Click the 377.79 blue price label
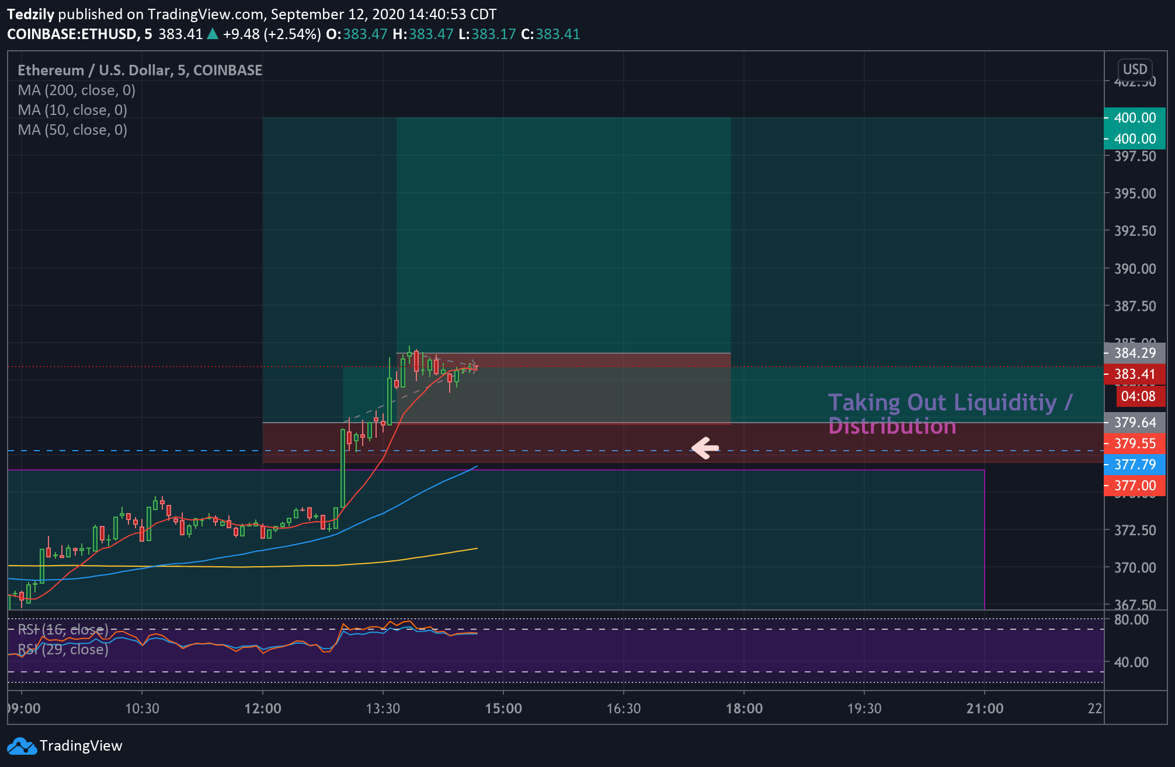Screen dimensions: 1175x767 point(1135,465)
